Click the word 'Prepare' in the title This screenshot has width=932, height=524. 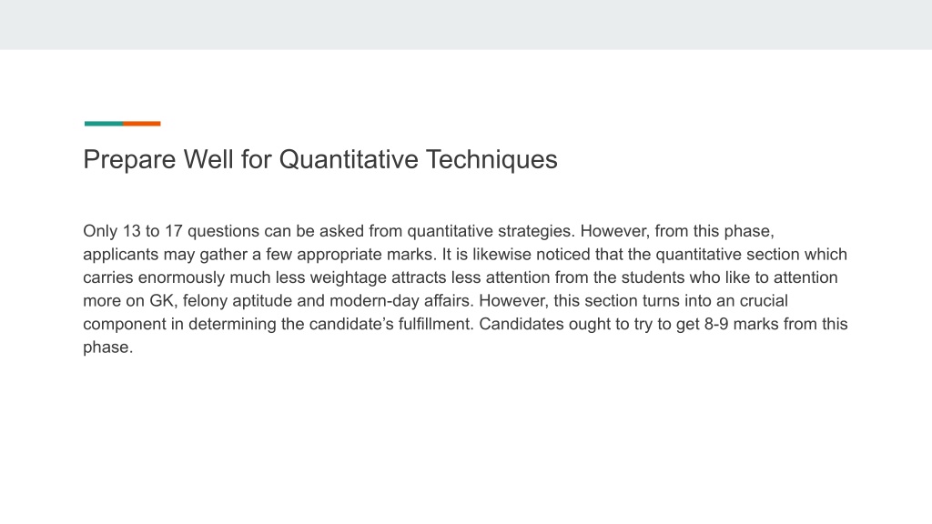tap(129, 160)
